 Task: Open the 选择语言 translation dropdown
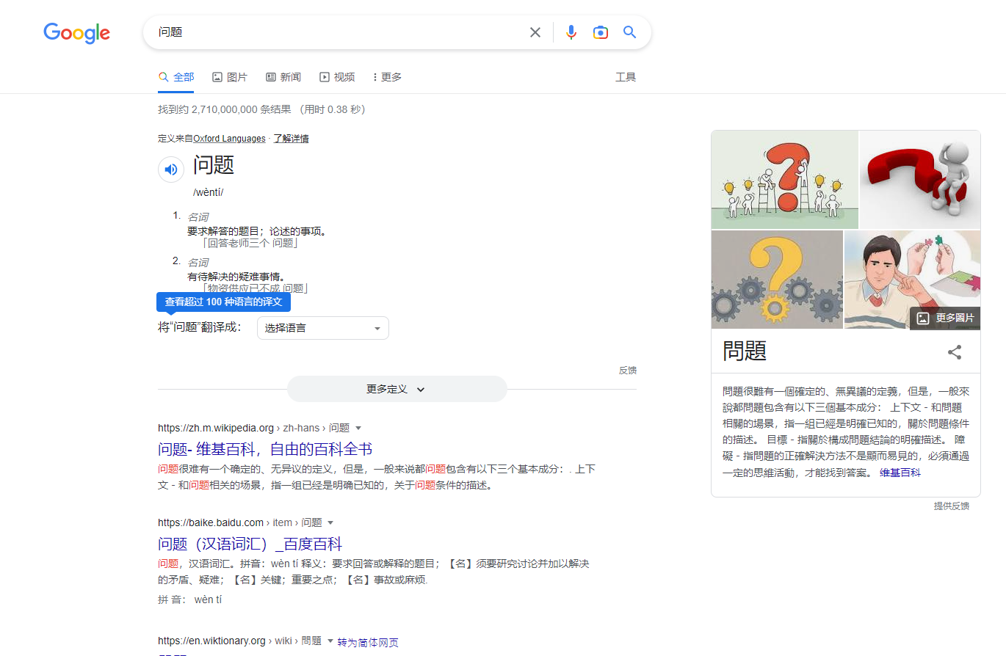tap(322, 327)
